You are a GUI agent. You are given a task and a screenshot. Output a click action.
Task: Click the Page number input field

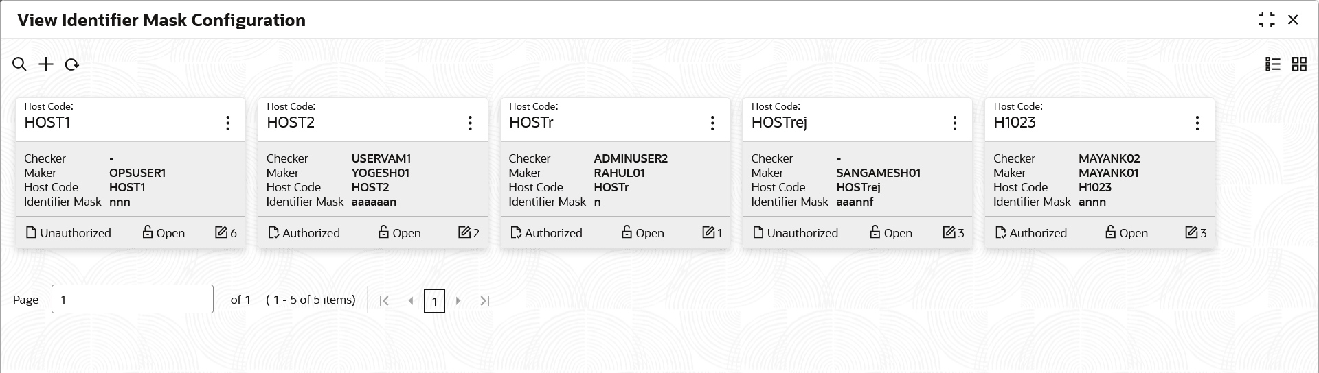click(x=133, y=299)
